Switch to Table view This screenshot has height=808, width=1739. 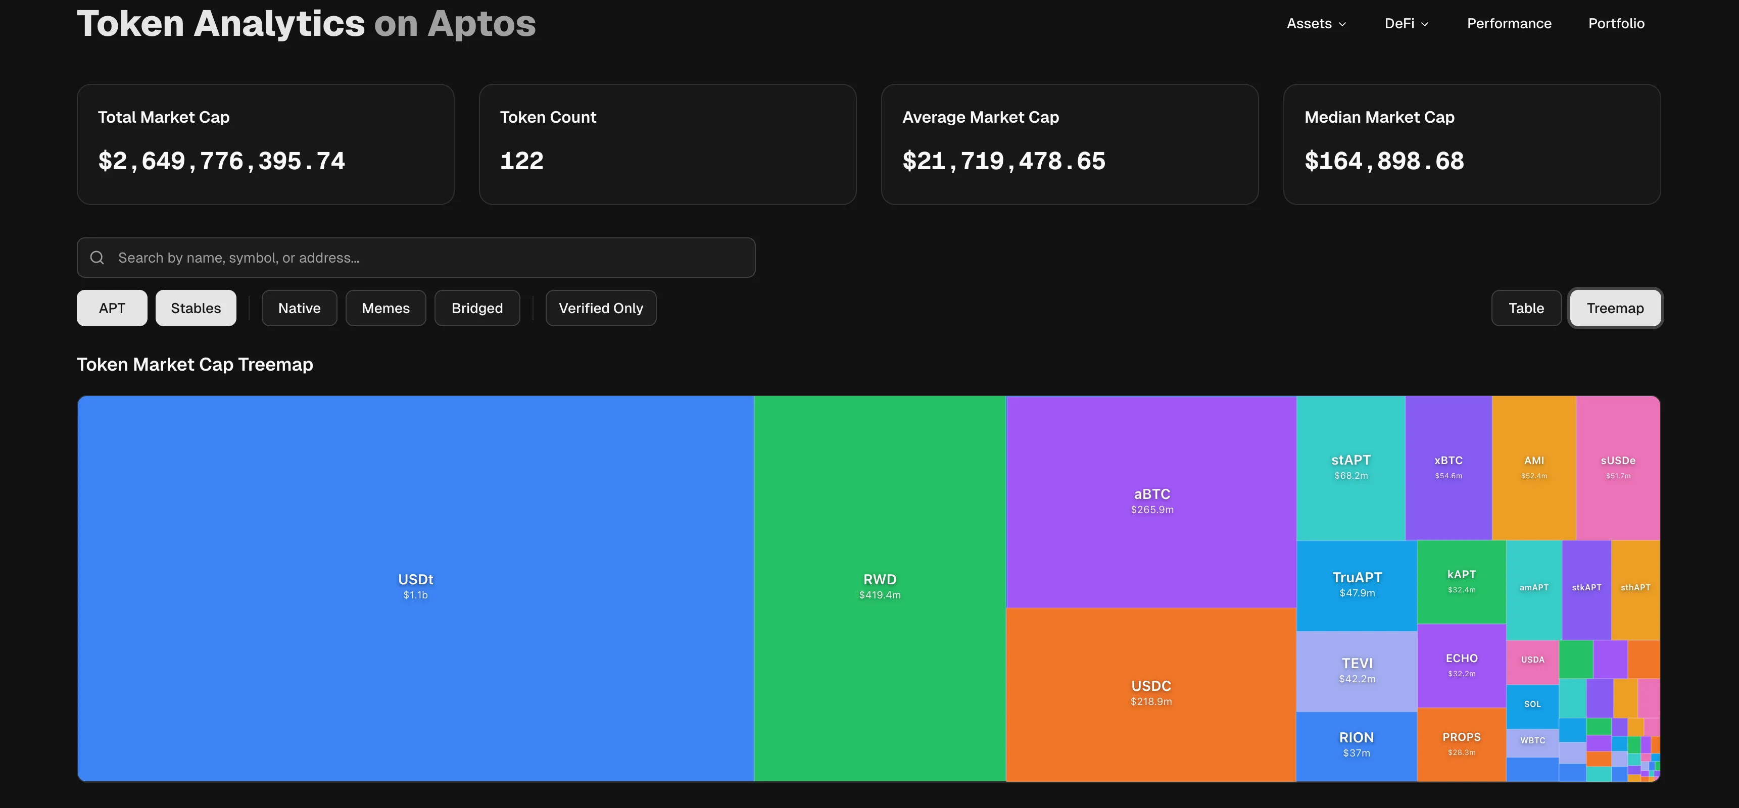click(x=1526, y=308)
